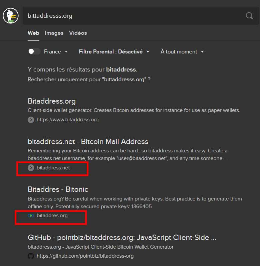This screenshot has width=260, height=266.
Task: Switch to the Vidéos tab
Action: [x=78, y=33]
